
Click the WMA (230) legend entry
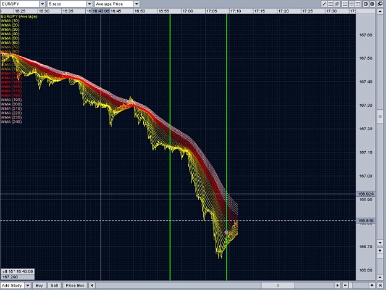coord(11,118)
